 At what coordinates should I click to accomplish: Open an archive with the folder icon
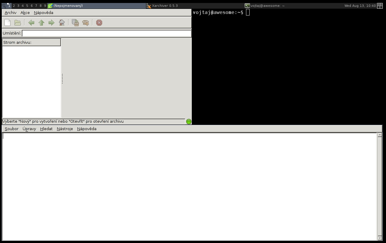[18, 23]
